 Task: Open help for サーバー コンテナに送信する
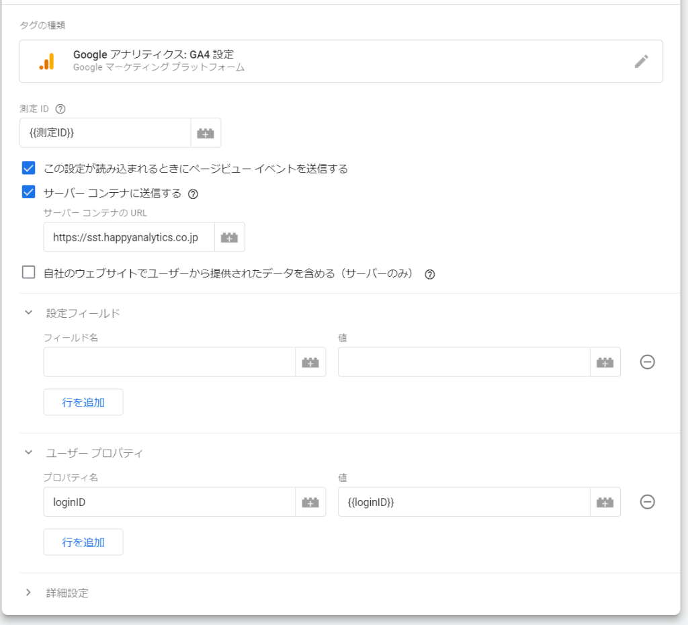pos(193,194)
